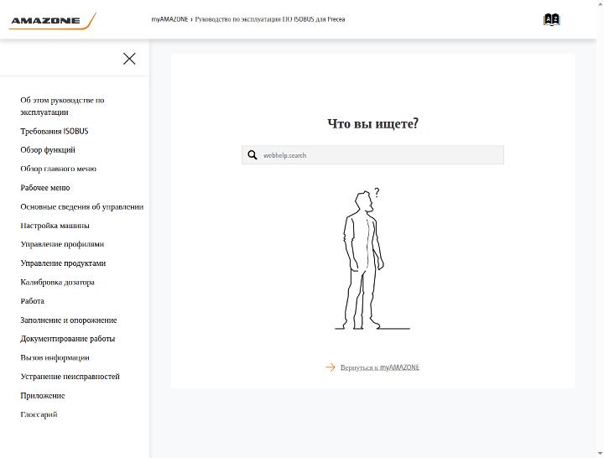The width and height of the screenshot is (604, 458).
Task: Open Документирование работы section
Action: (x=68, y=339)
